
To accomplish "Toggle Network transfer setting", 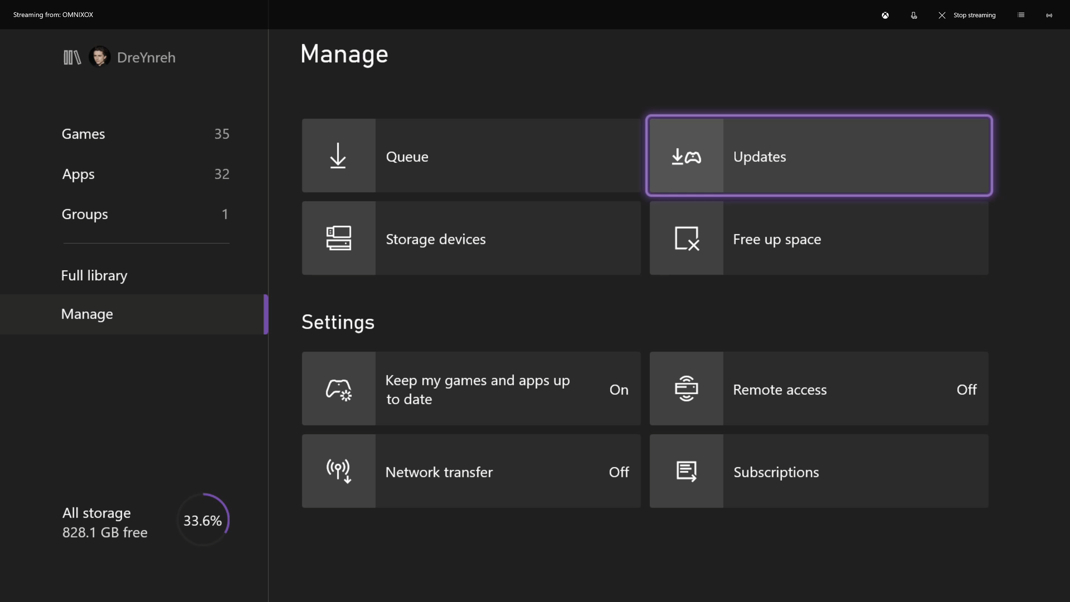I will coord(471,471).
